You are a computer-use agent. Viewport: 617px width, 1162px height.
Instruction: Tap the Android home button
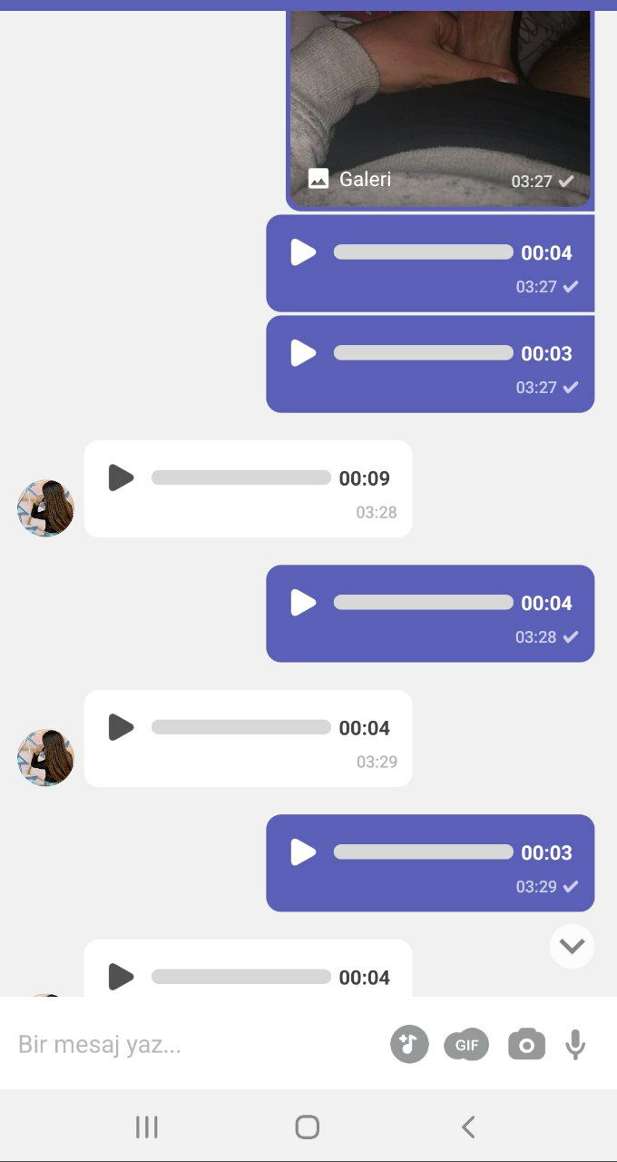tap(308, 1127)
